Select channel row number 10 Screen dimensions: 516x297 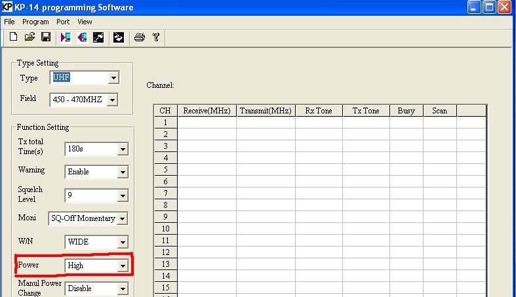pyautogui.click(x=165, y=229)
